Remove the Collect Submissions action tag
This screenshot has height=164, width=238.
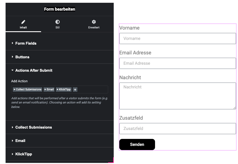14,90
